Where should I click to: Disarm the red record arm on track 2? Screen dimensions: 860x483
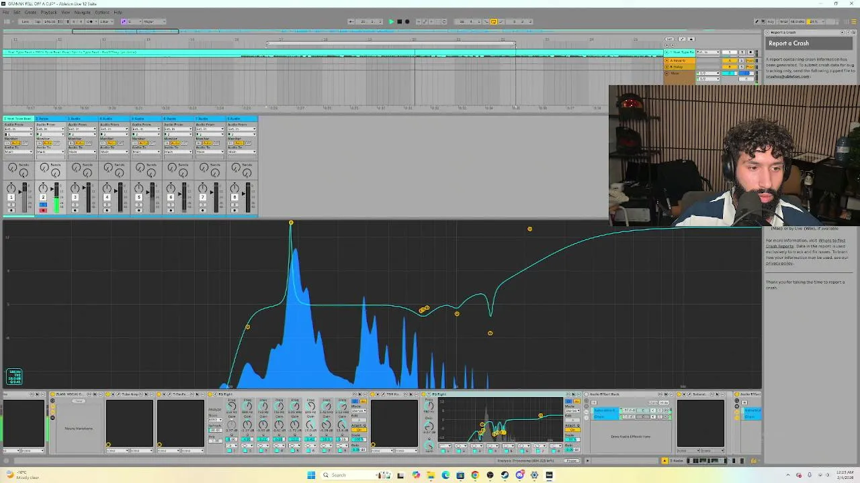(x=43, y=211)
